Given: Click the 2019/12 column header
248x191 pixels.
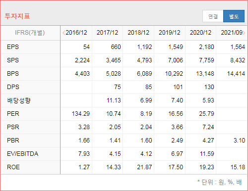Looking at the screenshot, I should (x=170, y=33).
